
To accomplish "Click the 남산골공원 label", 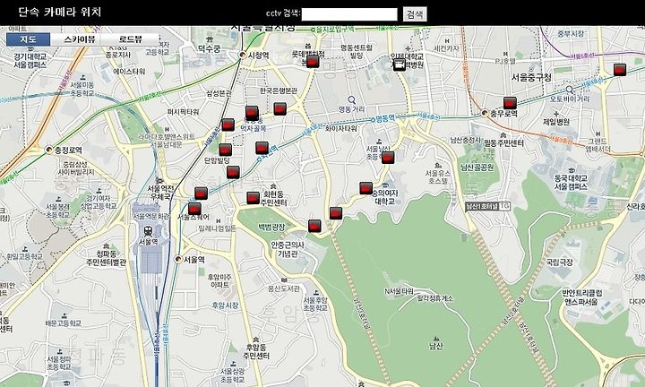I will 477,168.
